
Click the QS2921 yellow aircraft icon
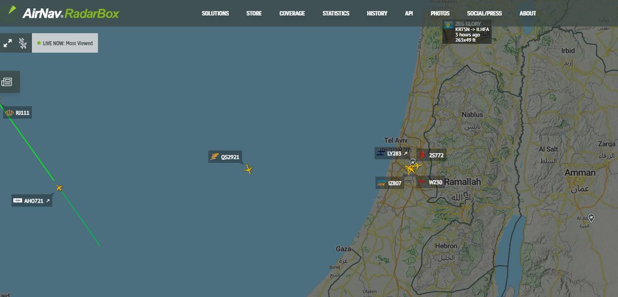click(x=249, y=169)
